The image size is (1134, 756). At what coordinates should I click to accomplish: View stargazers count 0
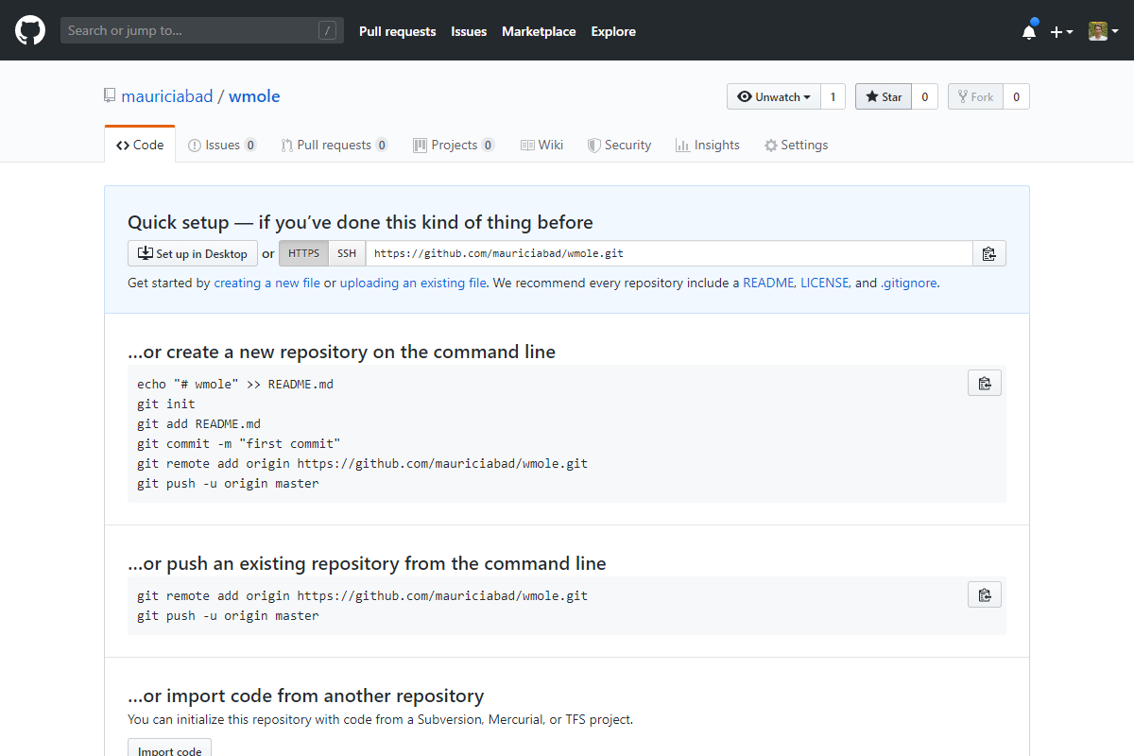925,96
